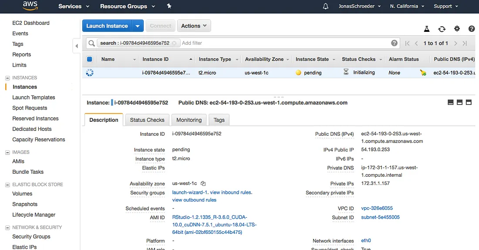Refresh the instance list

(x=442, y=29)
